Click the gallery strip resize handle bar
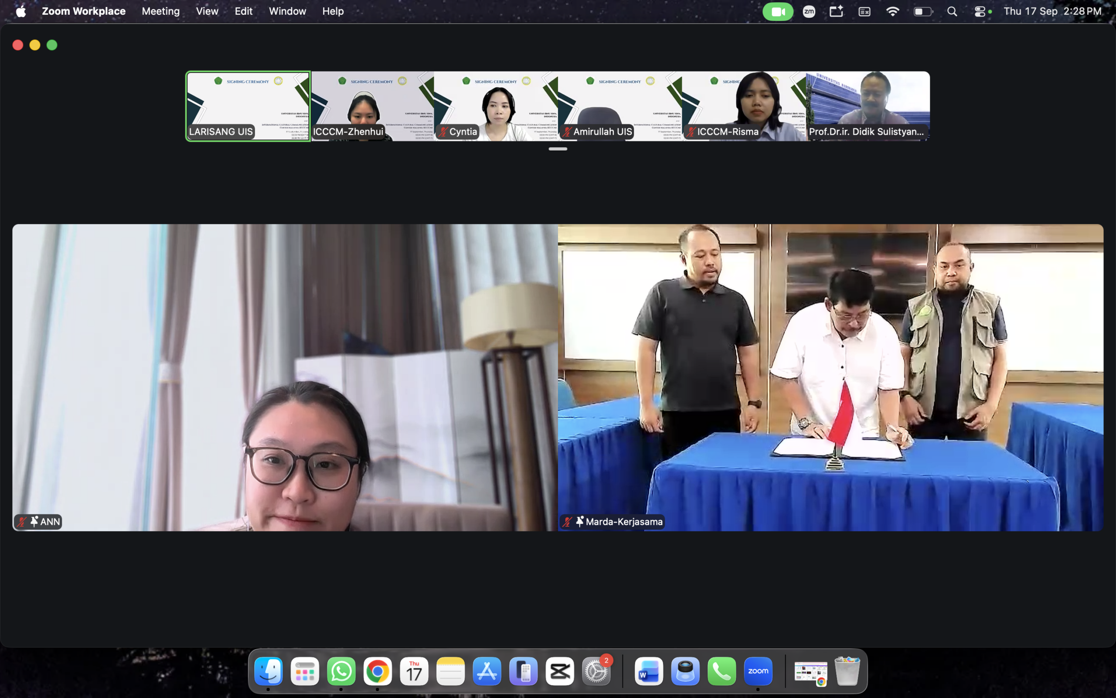This screenshot has width=1116, height=698. [x=558, y=149]
